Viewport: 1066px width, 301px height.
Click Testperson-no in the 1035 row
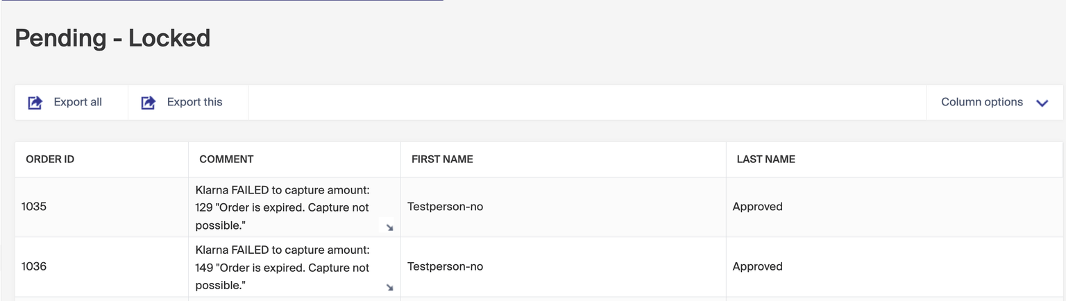(445, 207)
